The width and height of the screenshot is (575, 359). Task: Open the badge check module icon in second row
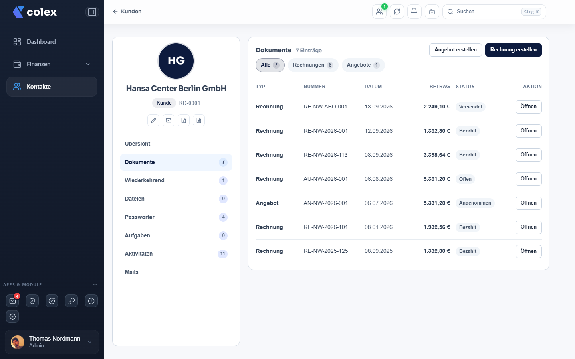pyautogui.click(x=12, y=316)
